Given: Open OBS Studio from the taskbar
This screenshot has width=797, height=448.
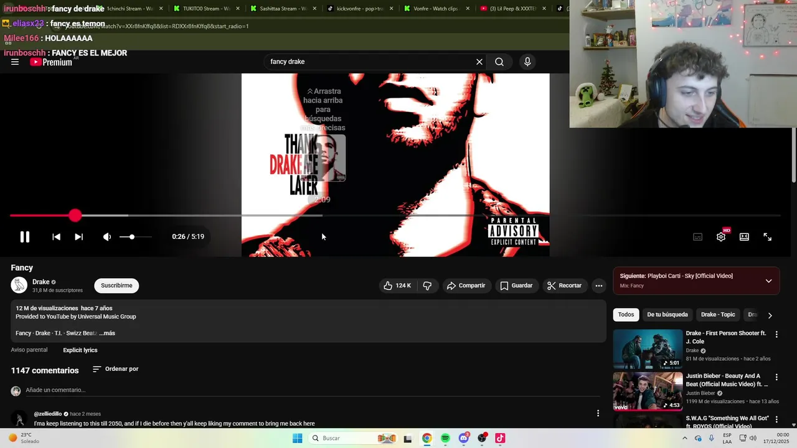Looking at the screenshot, I should coord(482,438).
